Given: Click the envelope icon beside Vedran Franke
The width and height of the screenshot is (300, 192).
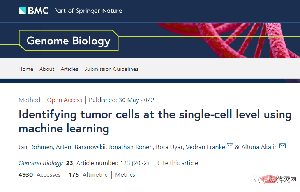Looking at the screenshot, I should (x=230, y=146).
